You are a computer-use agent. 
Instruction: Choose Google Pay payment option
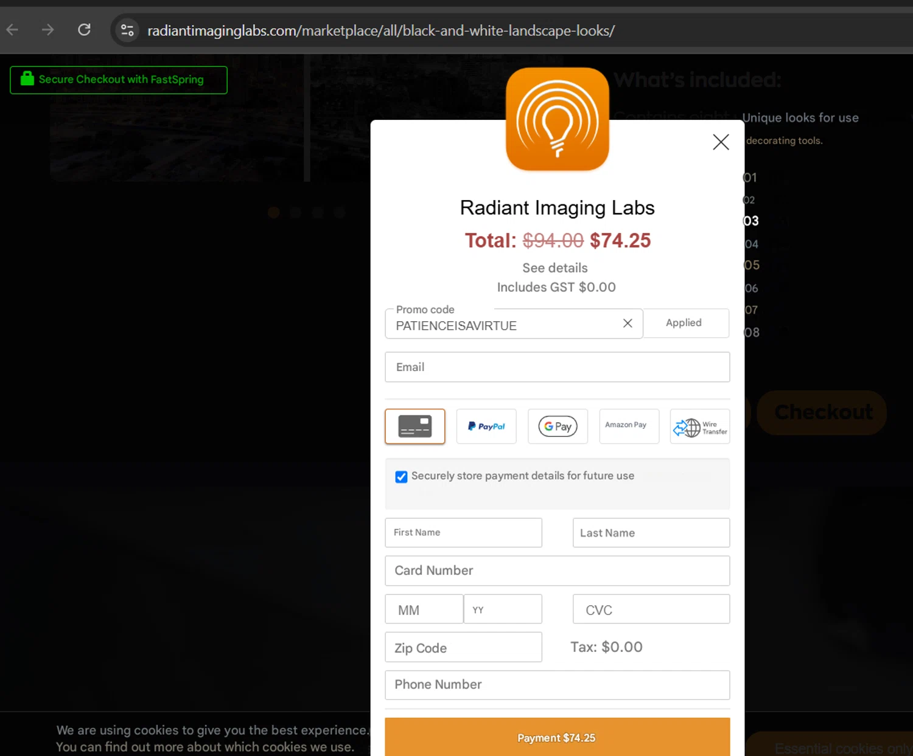[x=558, y=426]
